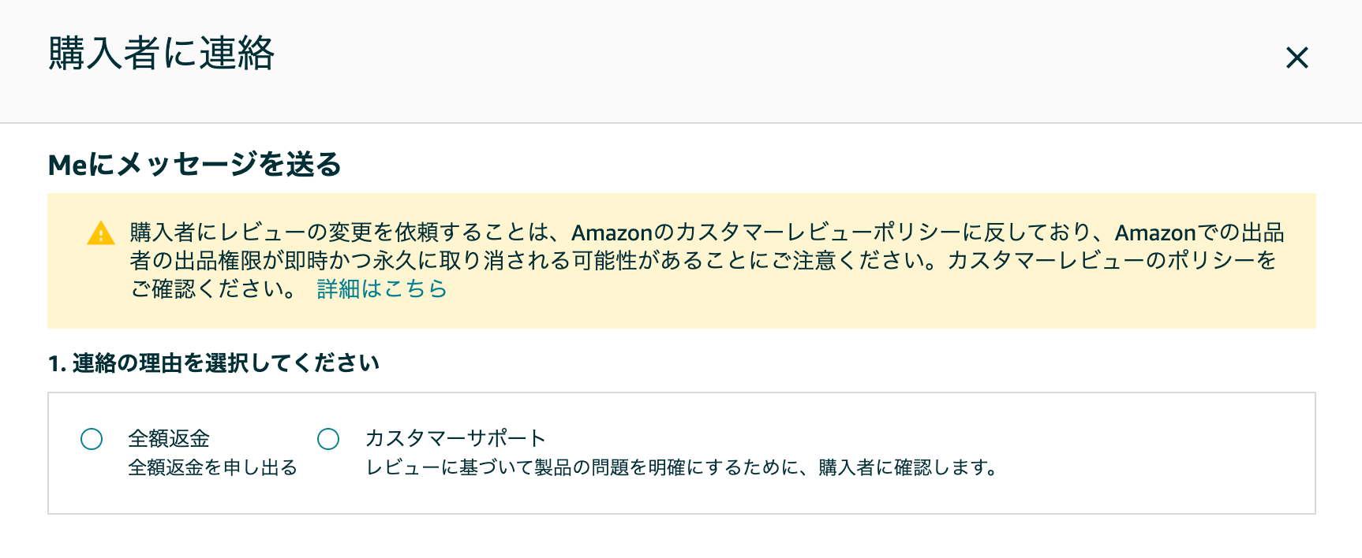Screen dimensions: 1362x558
Task: Click the Amazonでの出品 text in warning
Action: click(x=1199, y=232)
